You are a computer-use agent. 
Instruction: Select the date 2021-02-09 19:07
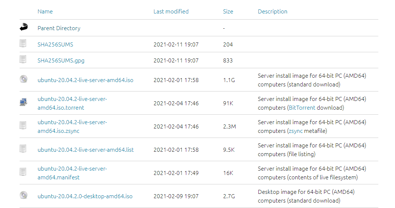[x=176, y=196]
